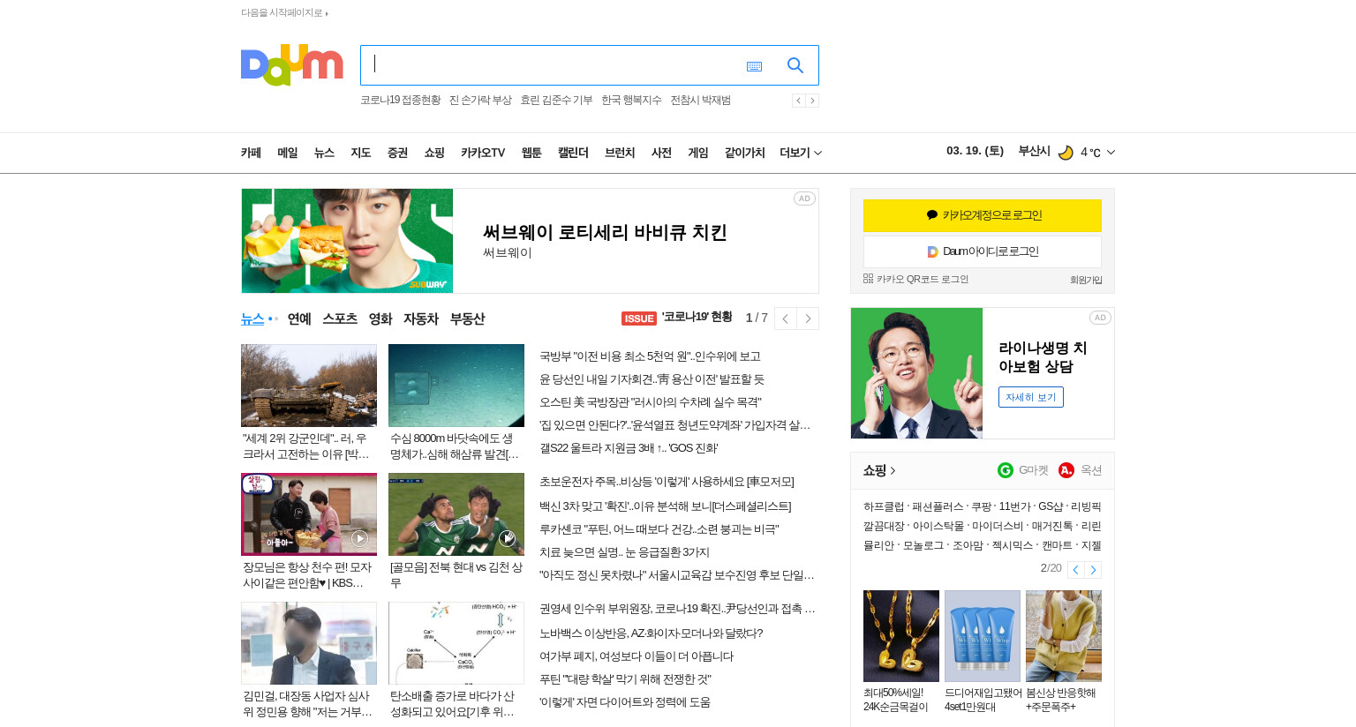
Task: Click trending keyword 한국 행복지수
Action: pyautogui.click(x=631, y=101)
